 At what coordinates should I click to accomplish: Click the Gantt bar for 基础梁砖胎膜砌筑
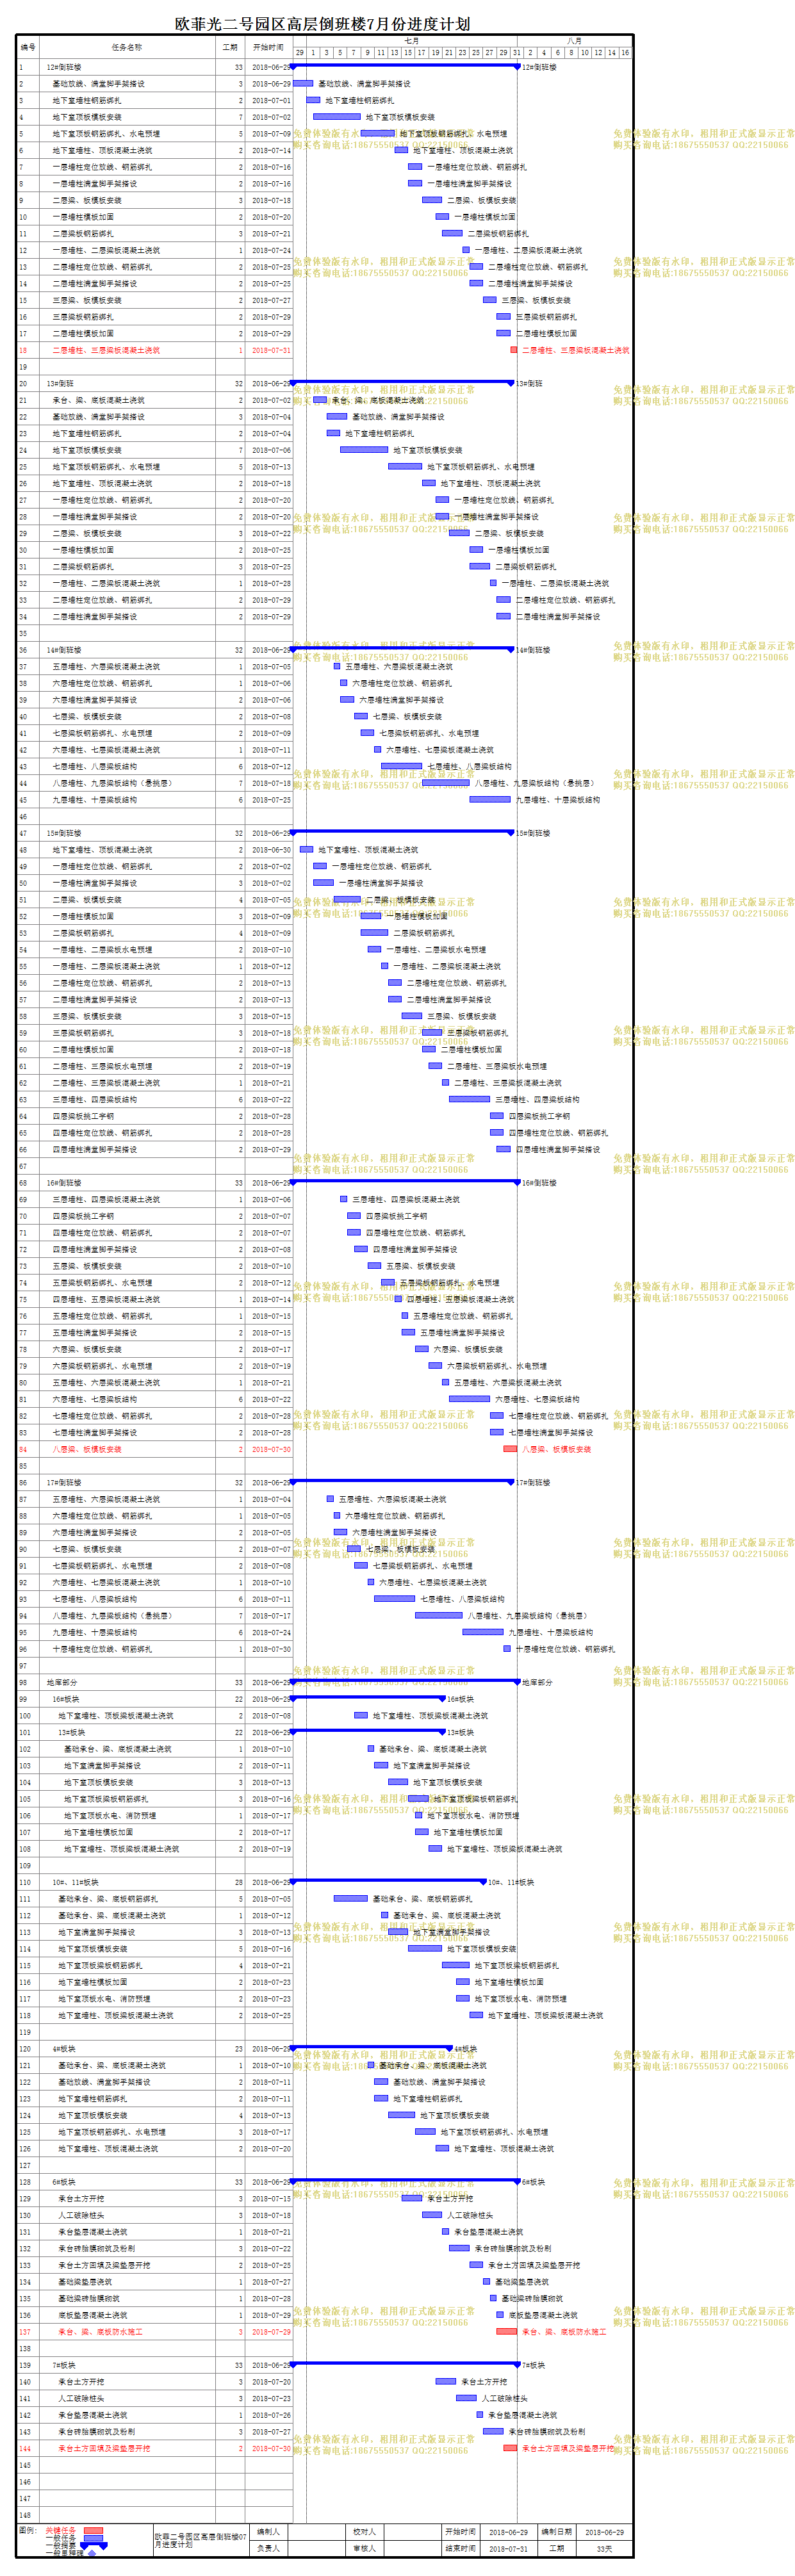coord(493,2298)
